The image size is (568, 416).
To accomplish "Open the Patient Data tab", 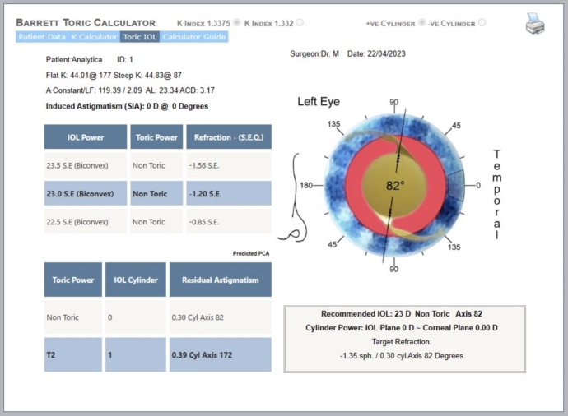I will 43,37.
